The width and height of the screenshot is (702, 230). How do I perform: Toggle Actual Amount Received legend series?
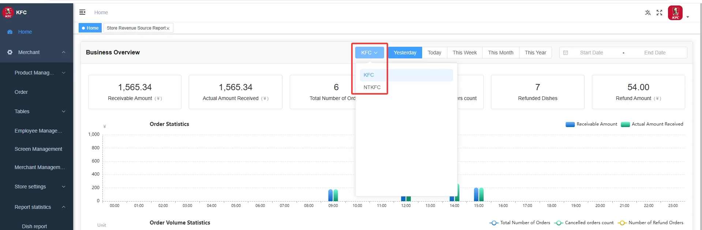click(652, 124)
